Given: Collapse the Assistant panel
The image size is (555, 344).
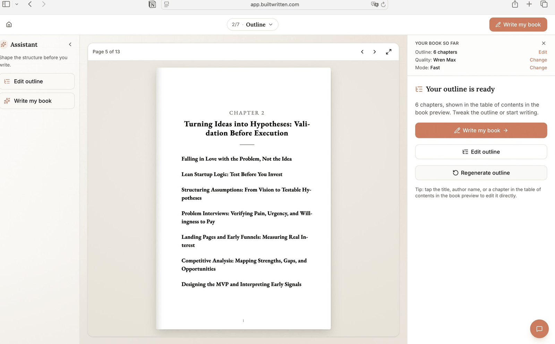Looking at the screenshot, I should pyautogui.click(x=70, y=44).
